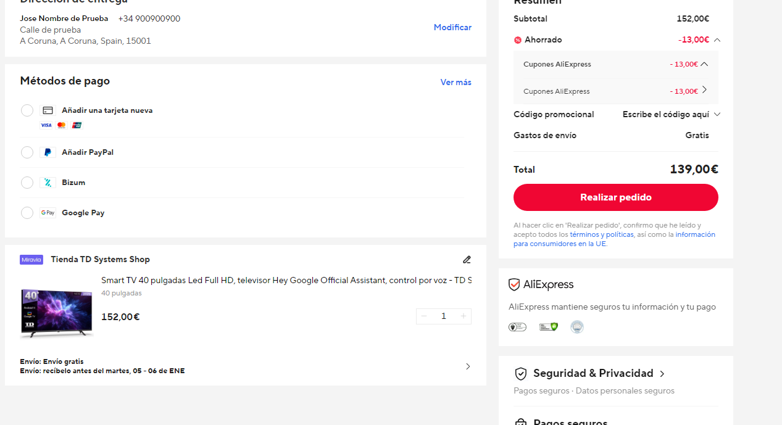Click the Google Pay logo icon
Viewport: 782px width, 425px height.
48,213
